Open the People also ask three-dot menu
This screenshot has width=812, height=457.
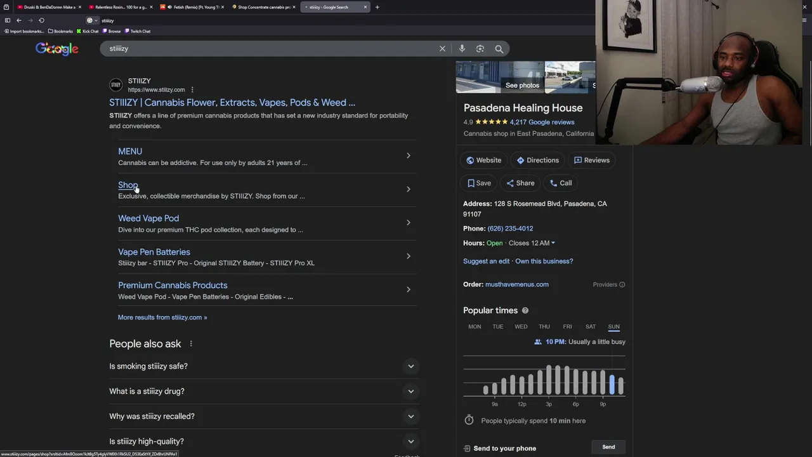click(190, 344)
